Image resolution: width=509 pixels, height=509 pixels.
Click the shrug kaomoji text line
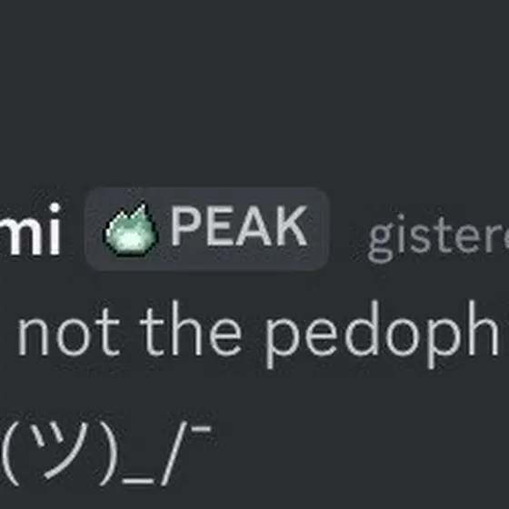[105, 454]
